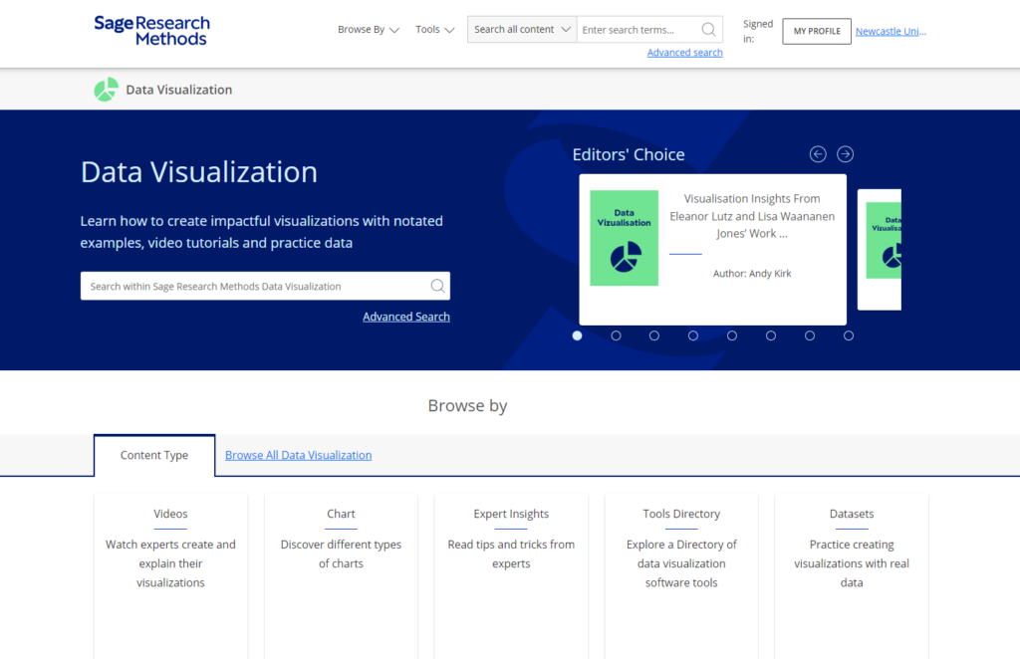
Task: Open the Videos content type card
Action: pos(170,548)
